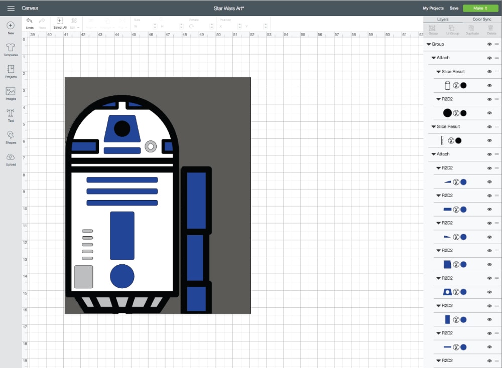The image size is (502, 368).
Task: Click the Undo arrow
Action: point(30,21)
